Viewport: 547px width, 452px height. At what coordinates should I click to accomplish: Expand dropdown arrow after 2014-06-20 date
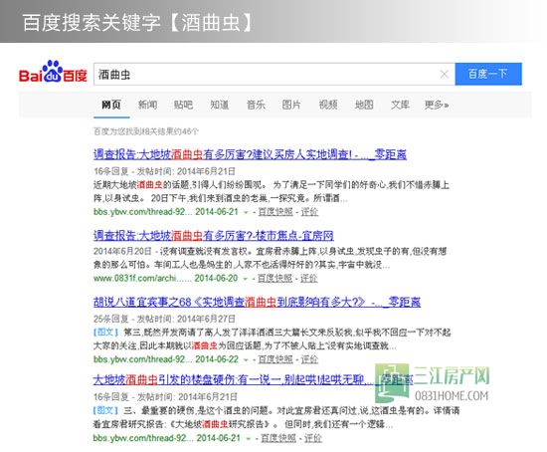pyautogui.click(x=246, y=279)
